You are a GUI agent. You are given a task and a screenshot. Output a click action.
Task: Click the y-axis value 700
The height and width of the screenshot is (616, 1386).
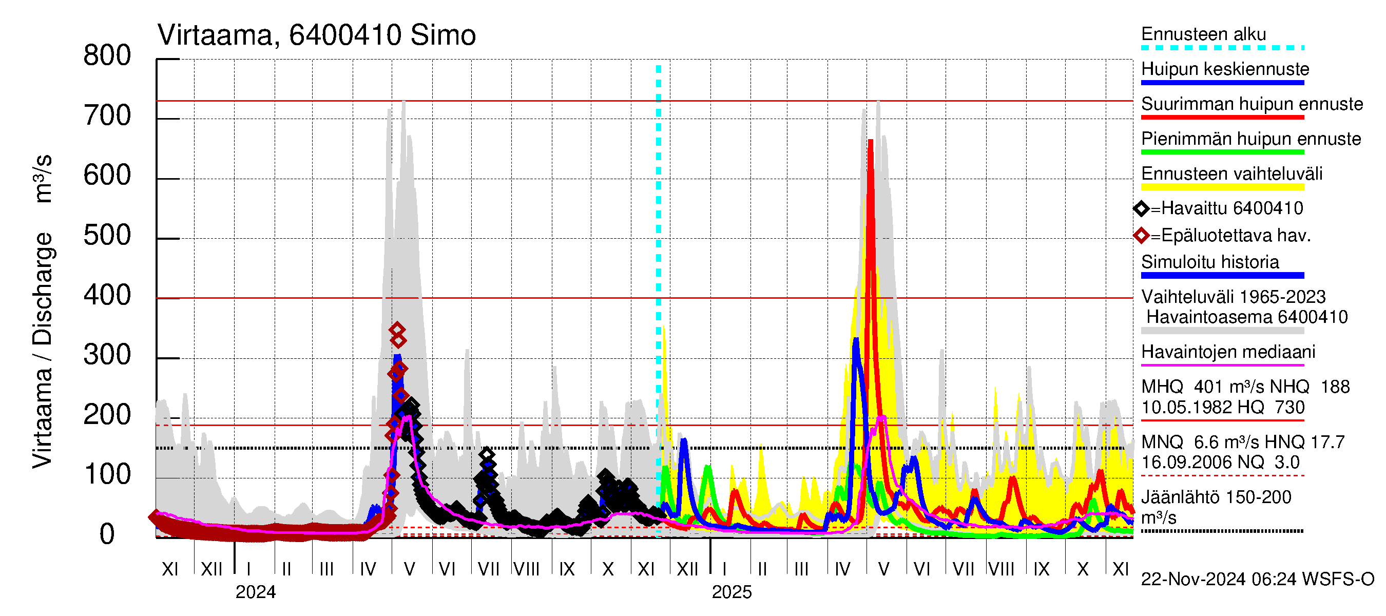(x=107, y=116)
